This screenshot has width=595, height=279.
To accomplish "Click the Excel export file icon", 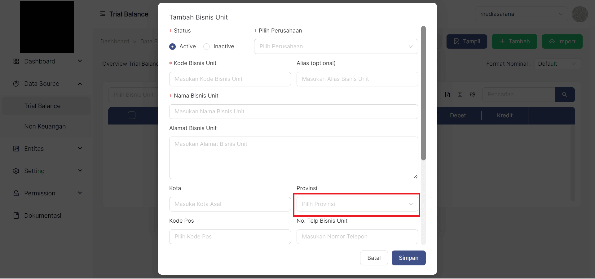I will (x=447, y=94).
